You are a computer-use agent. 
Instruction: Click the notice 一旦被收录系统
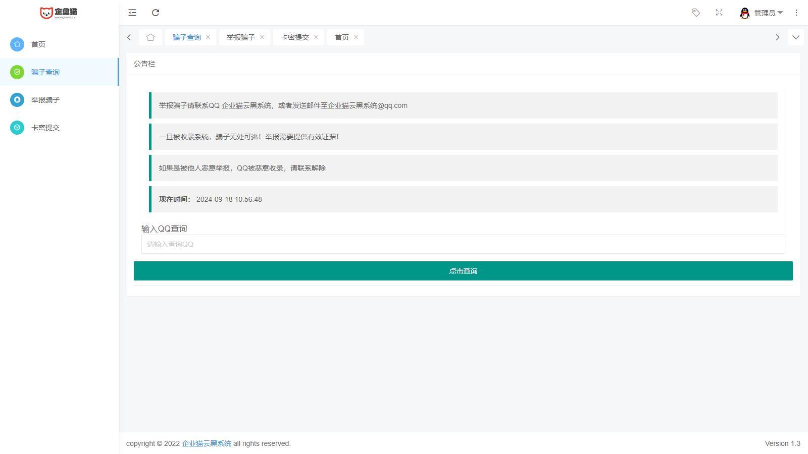pos(463,137)
